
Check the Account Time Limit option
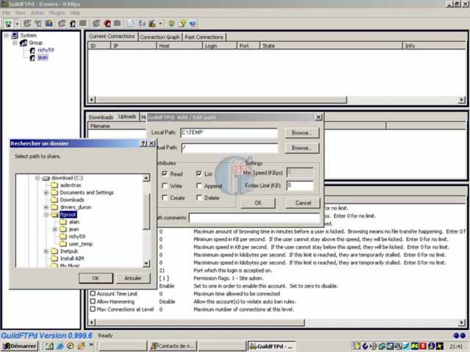click(93, 293)
